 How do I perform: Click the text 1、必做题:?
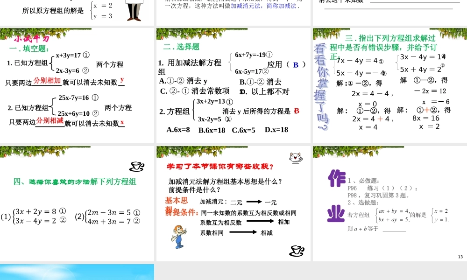[x=363, y=181]
